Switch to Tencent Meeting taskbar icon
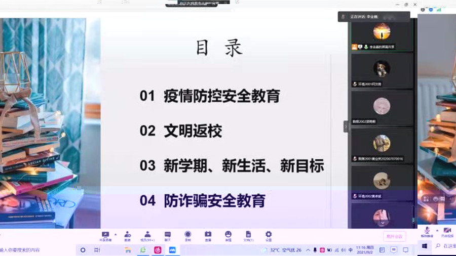 (x=172, y=250)
